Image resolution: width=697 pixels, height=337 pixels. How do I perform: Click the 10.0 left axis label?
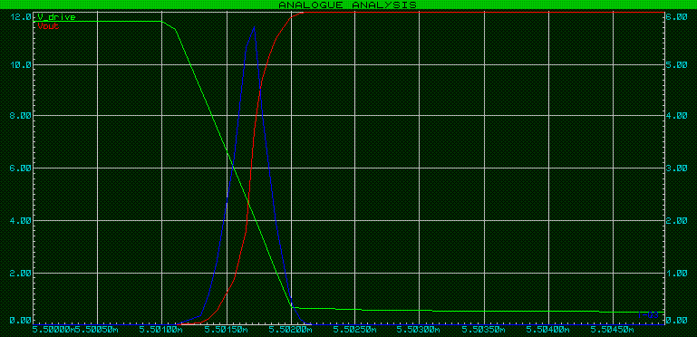point(20,64)
